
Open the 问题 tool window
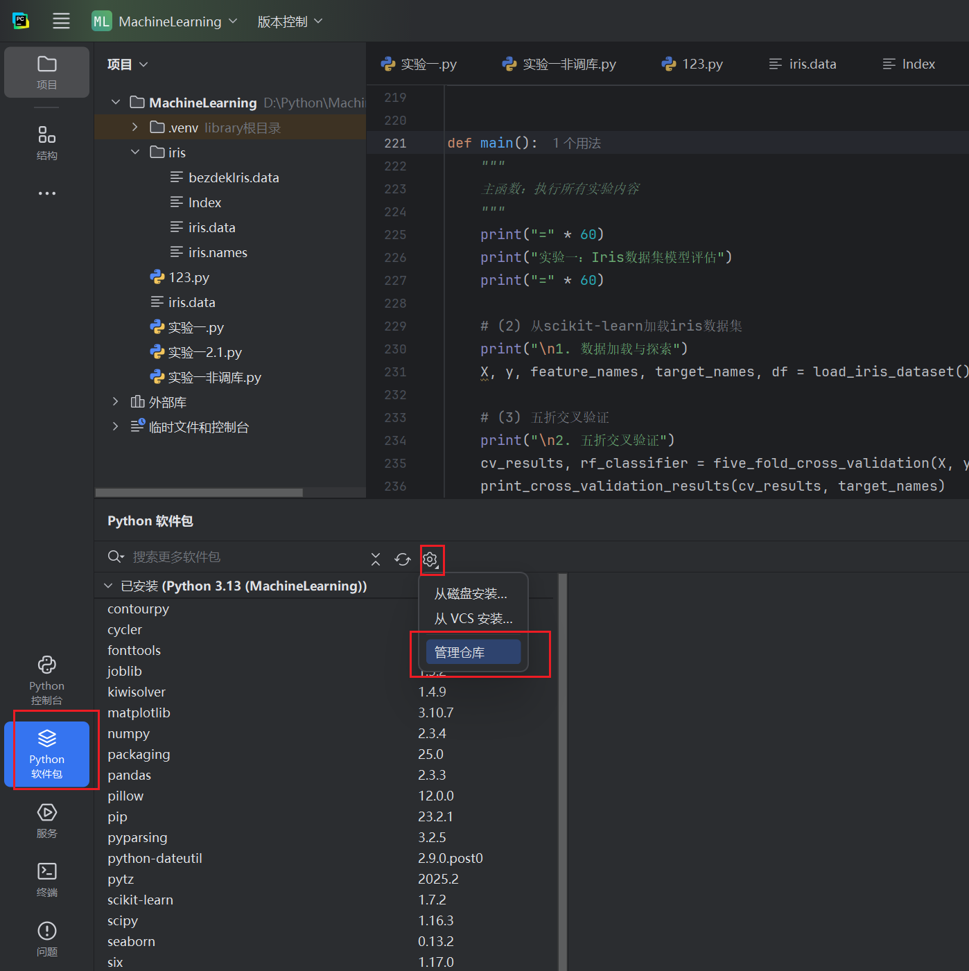(x=46, y=939)
